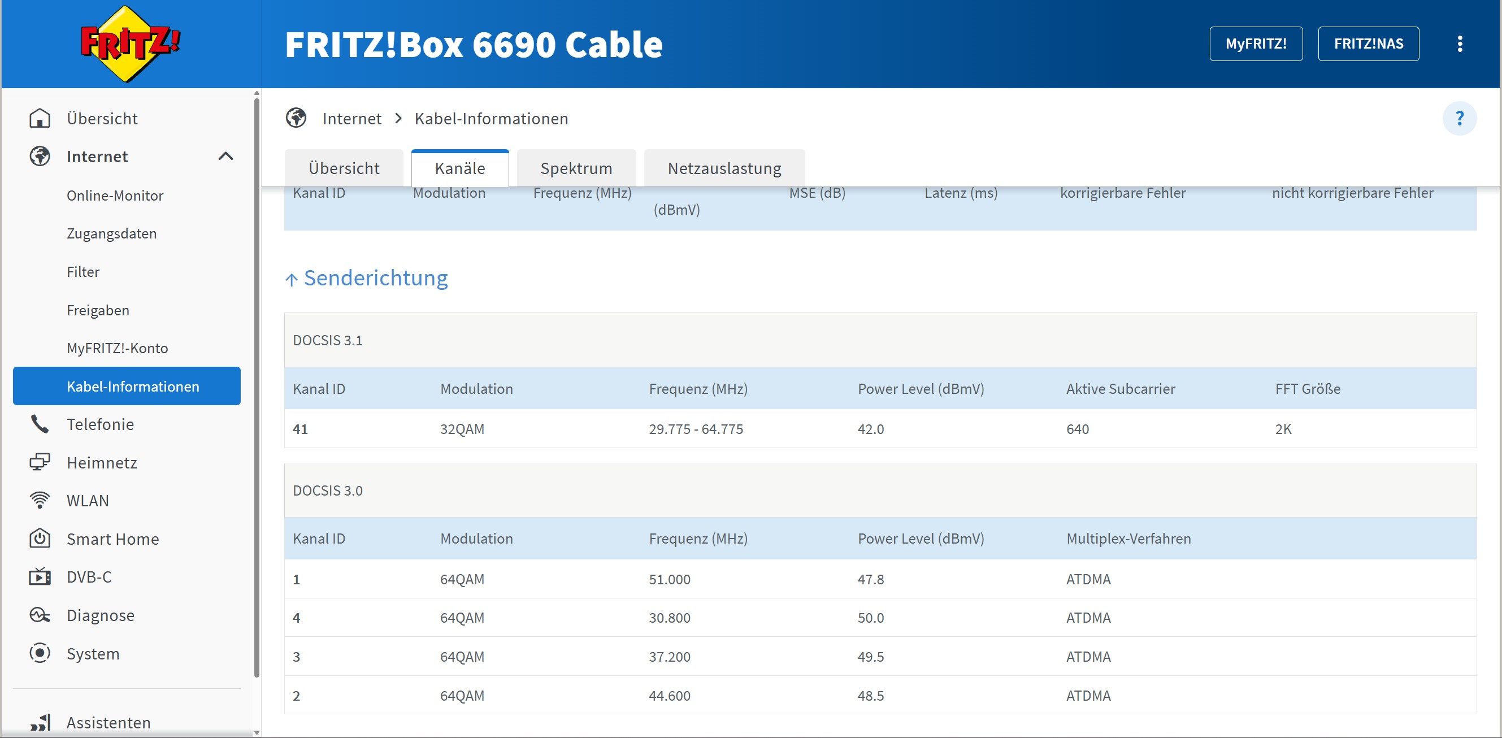This screenshot has height=738, width=1502.
Task: Click the 640 active subcarrier value
Action: 1078,429
